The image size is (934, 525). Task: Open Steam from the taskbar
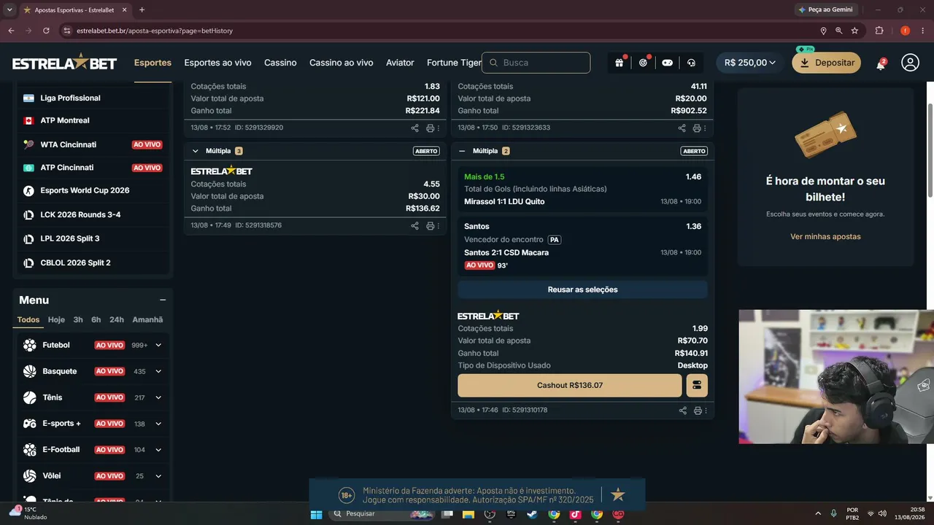tap(533, 514)
